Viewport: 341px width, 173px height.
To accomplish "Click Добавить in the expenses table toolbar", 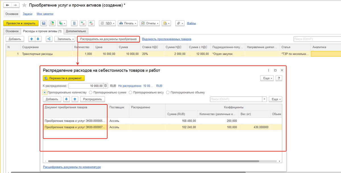I will (15, 39).
